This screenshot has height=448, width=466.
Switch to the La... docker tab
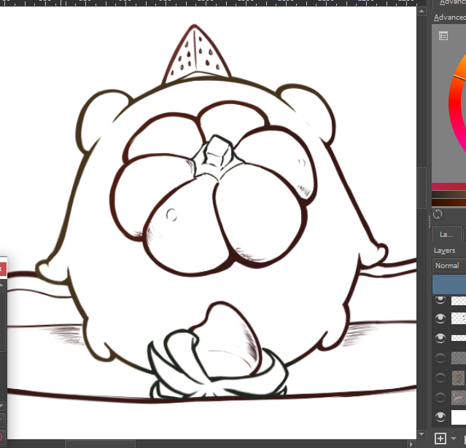[x=446, y=235]
